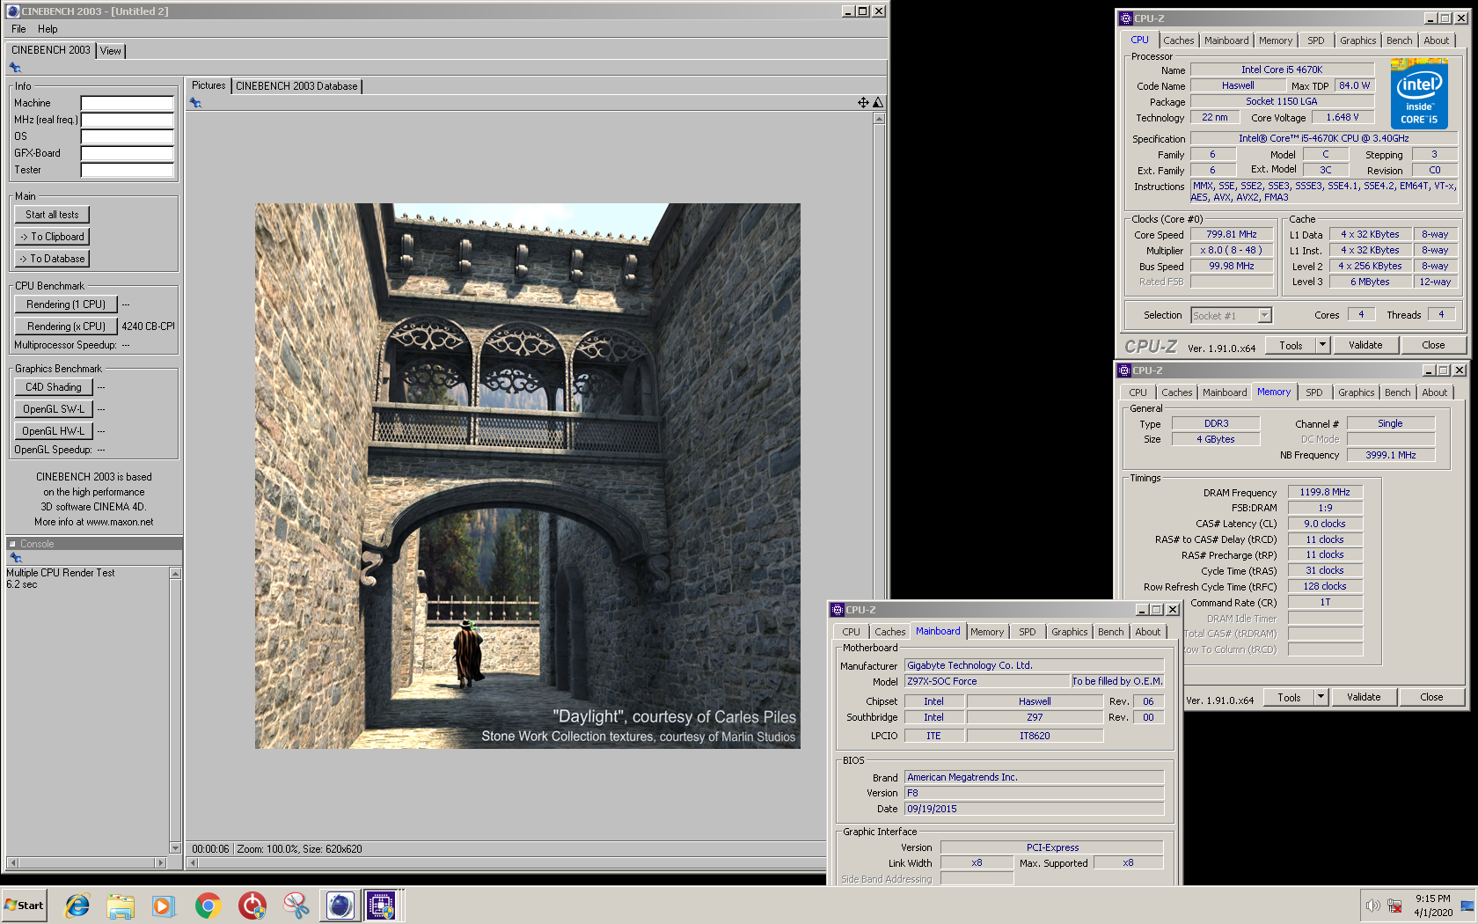Open About tab in Mainboard CPU-Z window
Viewport: 1478px width, 924px height.
pyautogui.click(x=1147, y=632)
